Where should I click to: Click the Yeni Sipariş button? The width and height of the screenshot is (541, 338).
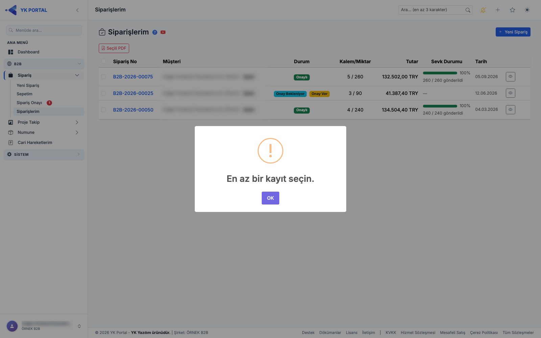[513, 32]
